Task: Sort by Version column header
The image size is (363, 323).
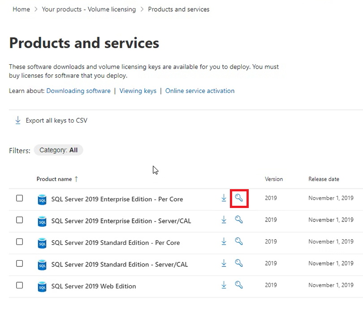Action: point(274,179)
